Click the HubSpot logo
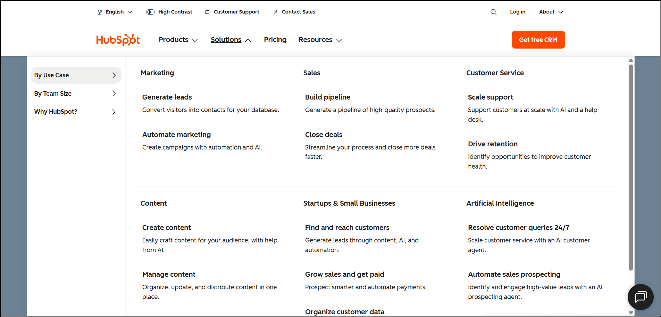The width and height of the screenshot is (661, 317). [118, 40]
